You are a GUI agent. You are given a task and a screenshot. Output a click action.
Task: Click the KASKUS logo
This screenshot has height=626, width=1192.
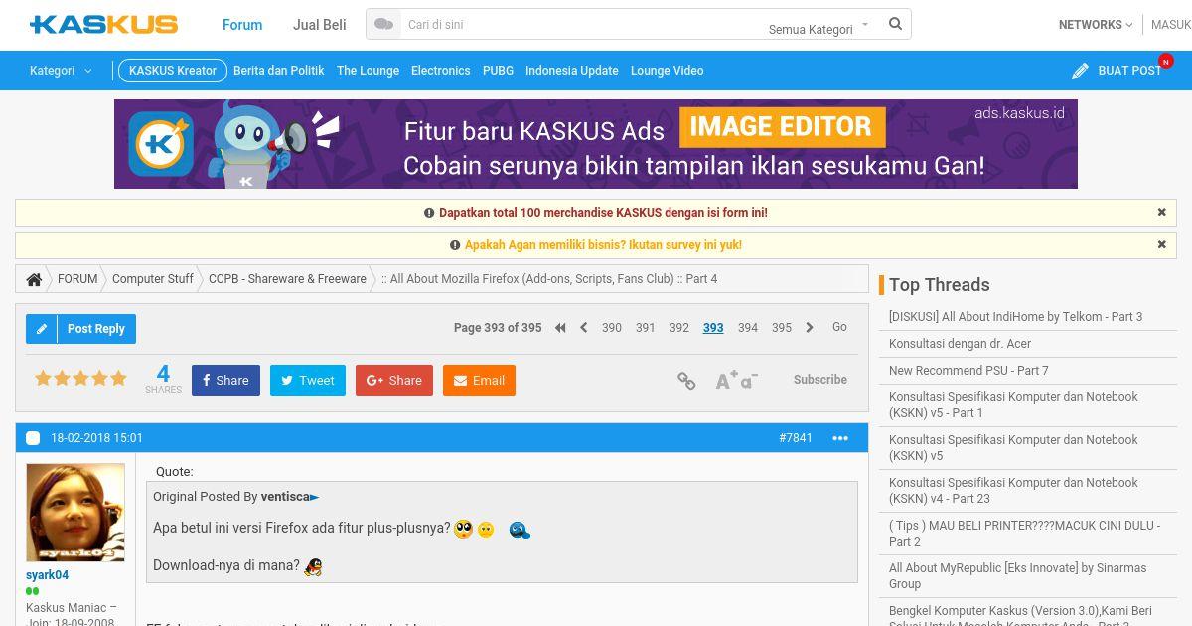tap(103, 24)
